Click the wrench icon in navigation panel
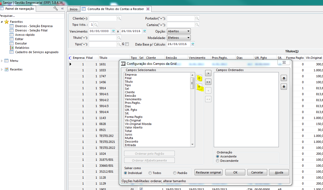323x190 pixels. 56,9
